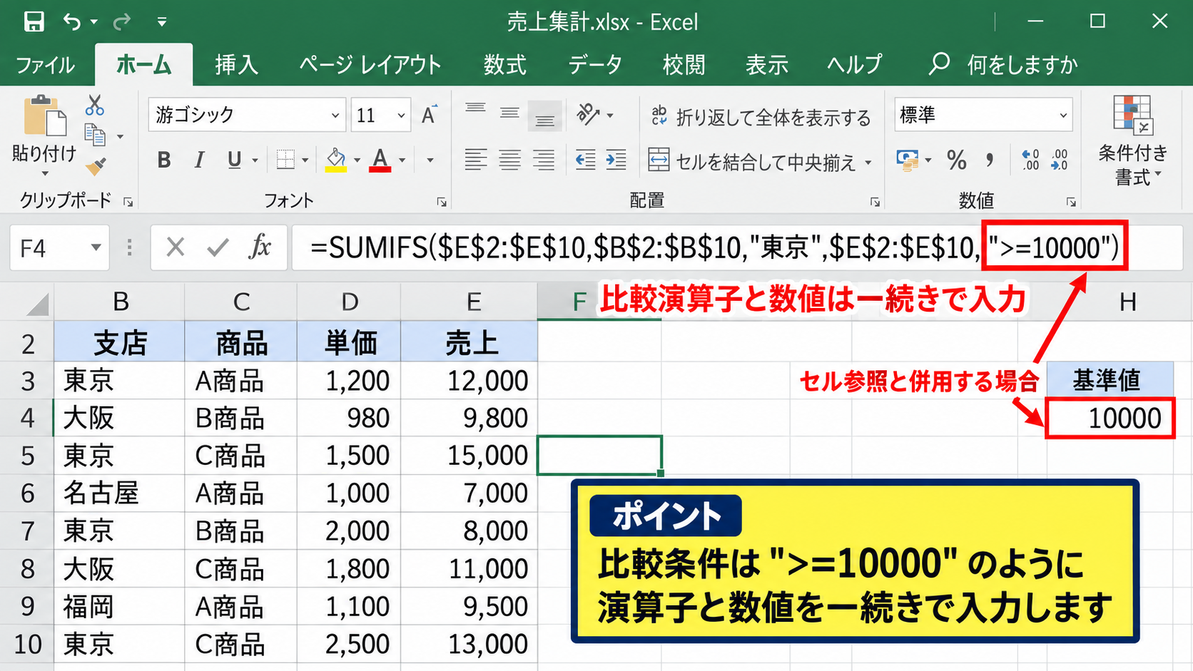Image resolution: width=1193 pixels, height=671 pixels.
Task: Toggle wrap text 折り返して全体を表示する
Action: pos(761,117)
